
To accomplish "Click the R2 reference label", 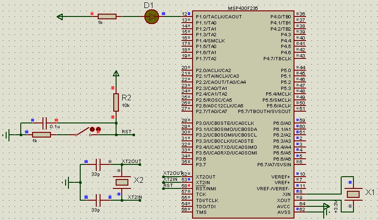I will point(126,98).
